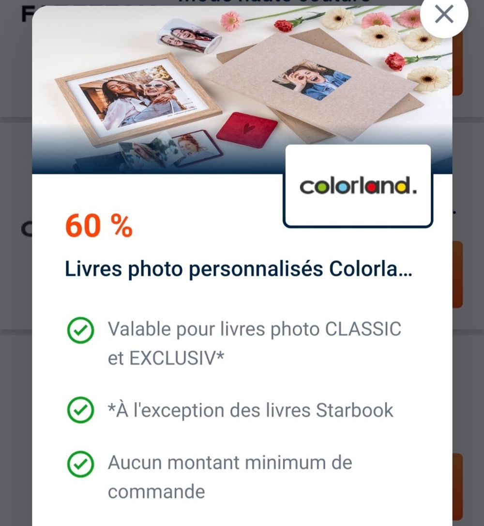484x526 pixels.
Task: Tap the green checkmark beside CLASSIC and EXCLUSIV
Action: 80,330
